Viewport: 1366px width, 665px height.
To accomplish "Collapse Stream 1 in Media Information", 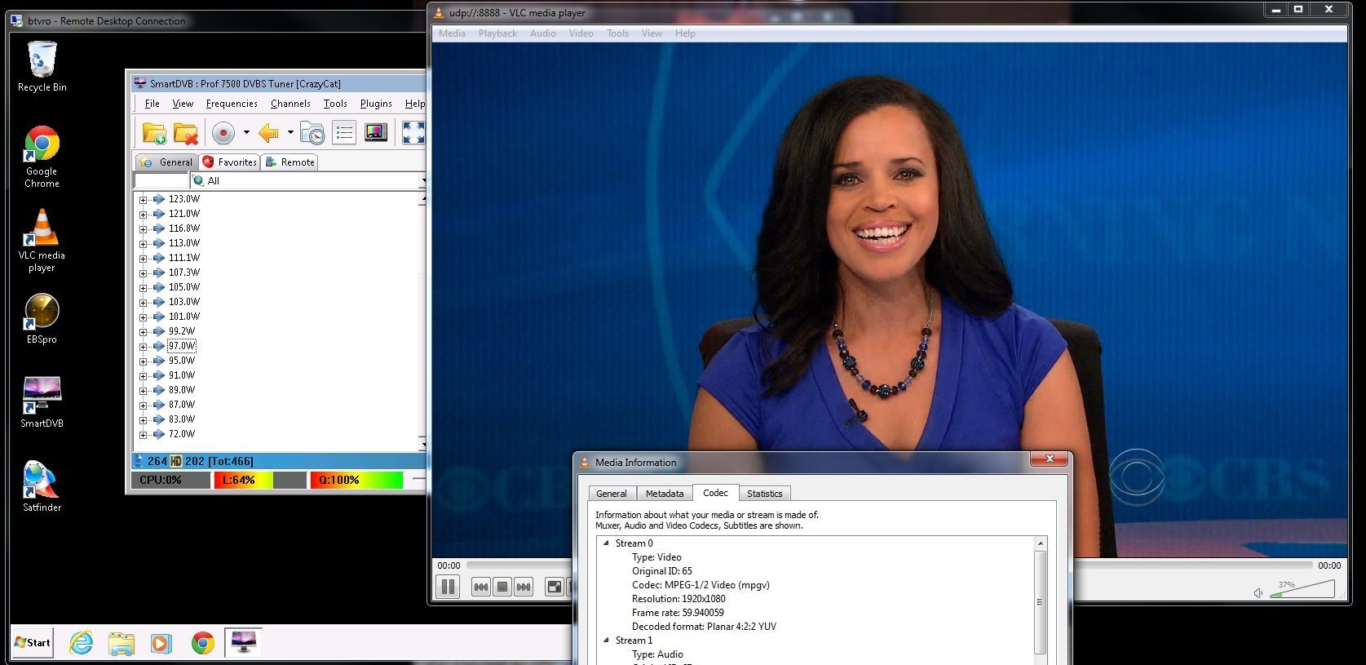I will tap(606, 641).
